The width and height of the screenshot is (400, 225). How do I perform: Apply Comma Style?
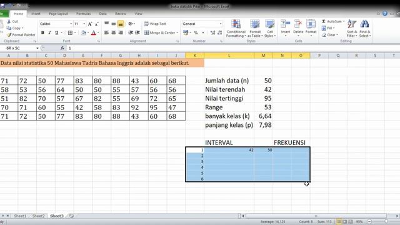(202, 32)
